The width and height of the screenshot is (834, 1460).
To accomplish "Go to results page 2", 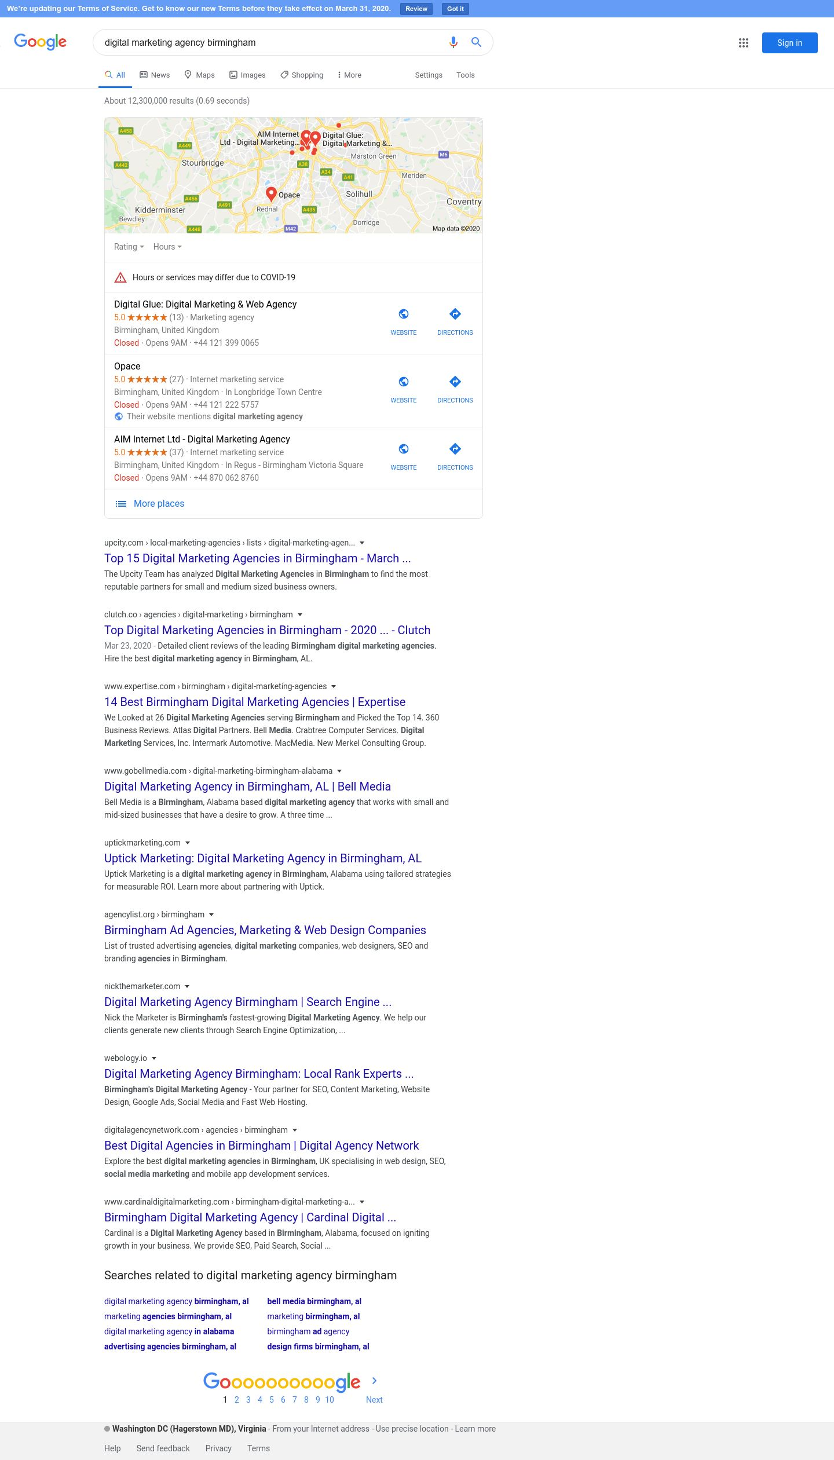I will pyautogui.click(x=236, y=1400).
